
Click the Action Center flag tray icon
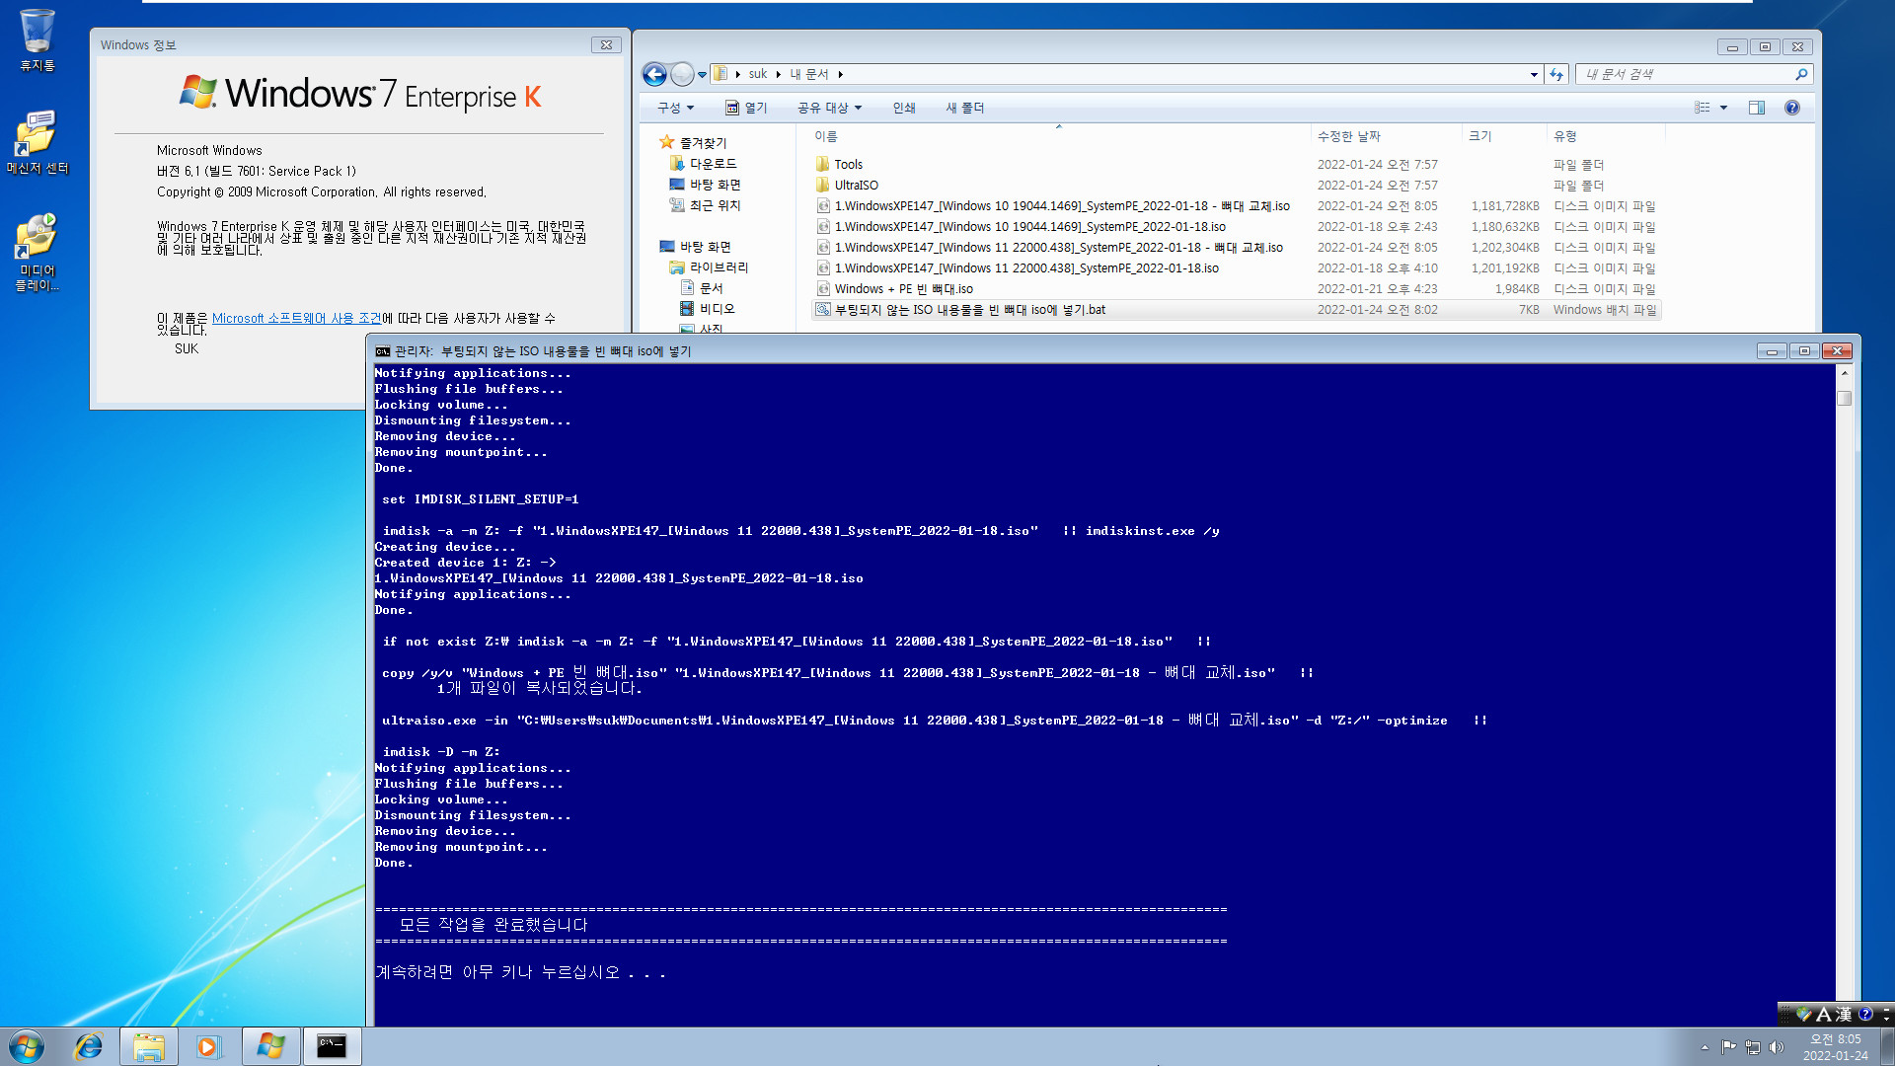tap(1728, 1047)
